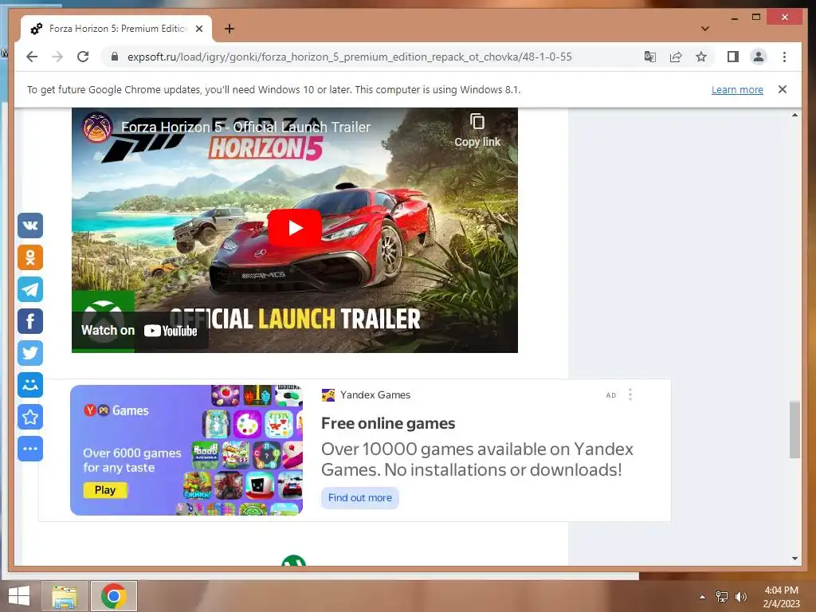816x612 pixels.
Task: Open the Forza Horizon YouTube channel avatar
Action: click(97, 127)
